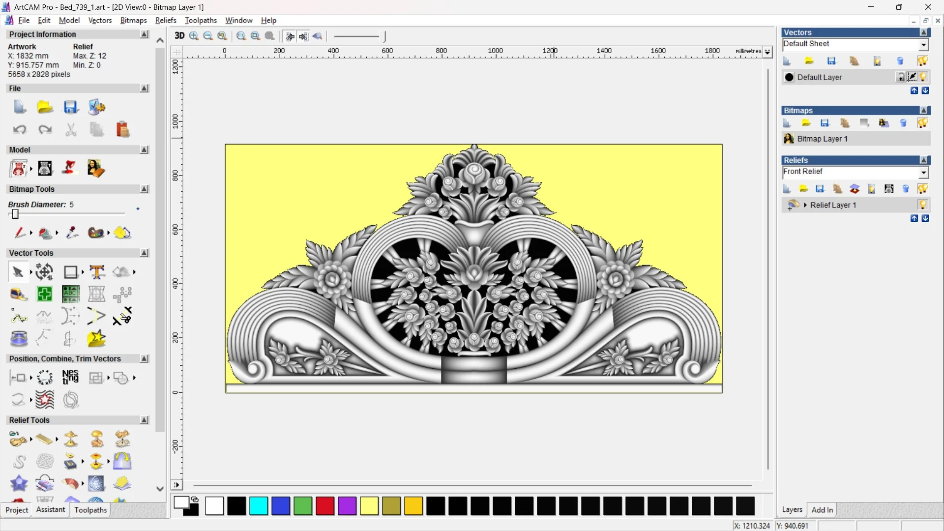Click the Paste clipboard icon
Image resolution: width=944 pixels, height=531 pixels.
(x=122, y=129)
